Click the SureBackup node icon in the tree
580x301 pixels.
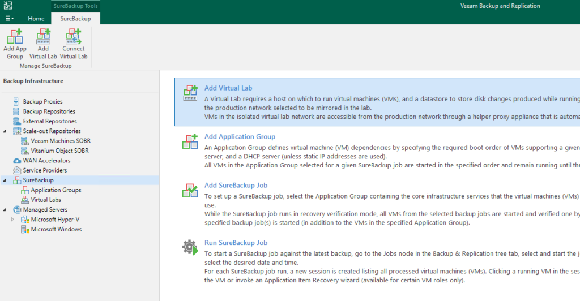click(x=17, y=180)
